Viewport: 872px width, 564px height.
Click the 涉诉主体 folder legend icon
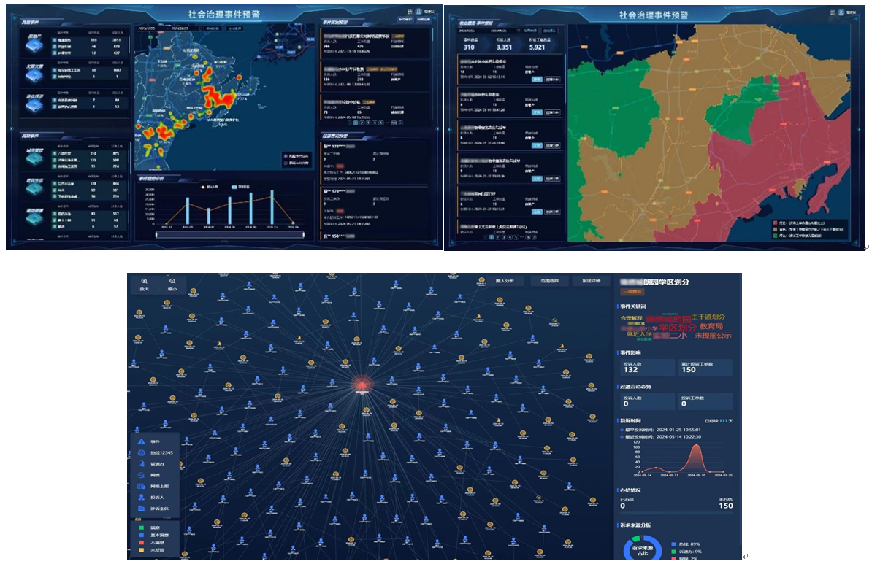click(142, 508)
